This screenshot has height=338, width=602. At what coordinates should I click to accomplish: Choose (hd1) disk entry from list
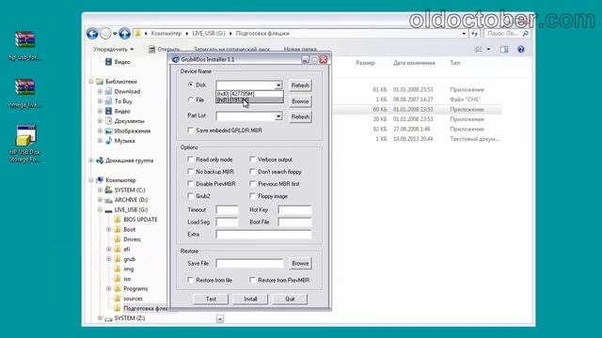coord(249,100)
